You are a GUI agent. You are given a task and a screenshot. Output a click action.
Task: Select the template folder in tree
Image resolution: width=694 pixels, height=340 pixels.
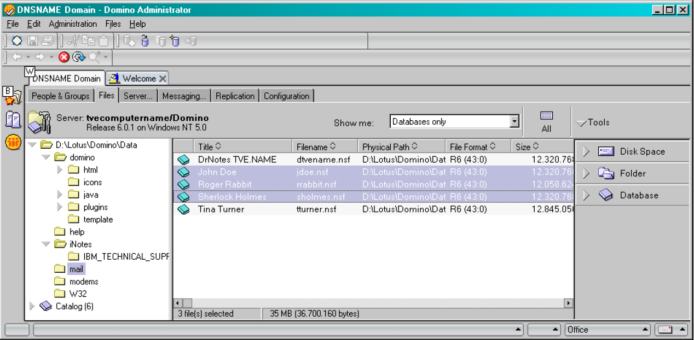[x=99, y=219]
